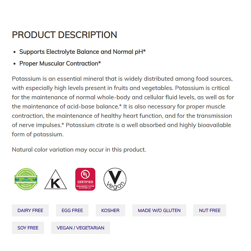251x251 pixels.
Task: Choose the MADE W/O GLUTEN tag
Action: (159, 210)
